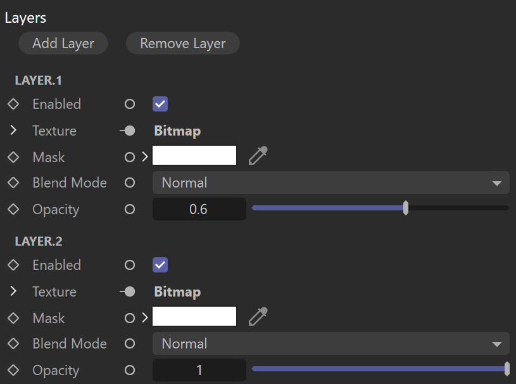This screenshot has height=384, width=516.
Task: Click the Layer 1 Mask eyedropper icon
Action: [258, 155]
